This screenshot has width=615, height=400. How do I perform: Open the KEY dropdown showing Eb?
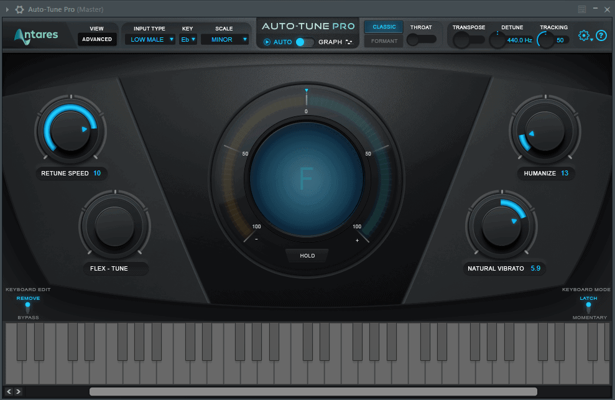point(187,39)
